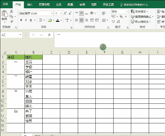Image resolution: width=165 pixels, height=136 pixels.
Task: Click decrease indent icon
Action: click(x=92, y=20)
